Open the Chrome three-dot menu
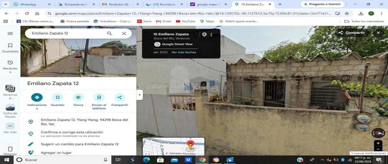The image size is (388, 164). click(x=381, y=14)
